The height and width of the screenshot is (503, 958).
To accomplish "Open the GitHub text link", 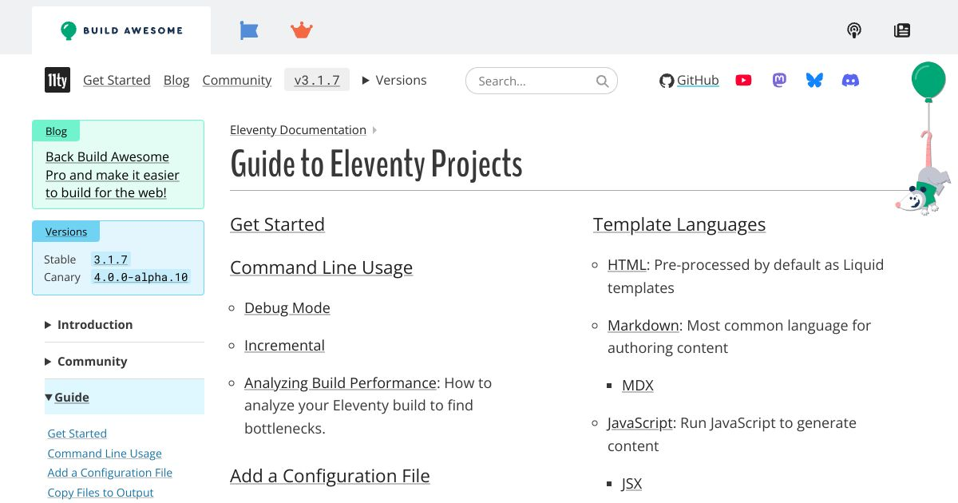I will 698,80.
